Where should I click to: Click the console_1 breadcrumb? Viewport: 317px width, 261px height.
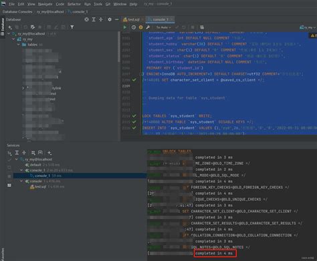[x=78, y=12]
